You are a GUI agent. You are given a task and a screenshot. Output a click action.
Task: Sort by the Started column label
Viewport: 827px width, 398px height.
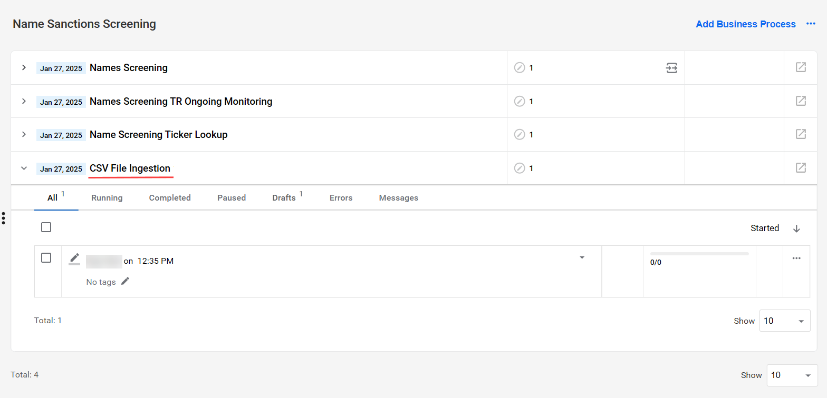(765, 228)
